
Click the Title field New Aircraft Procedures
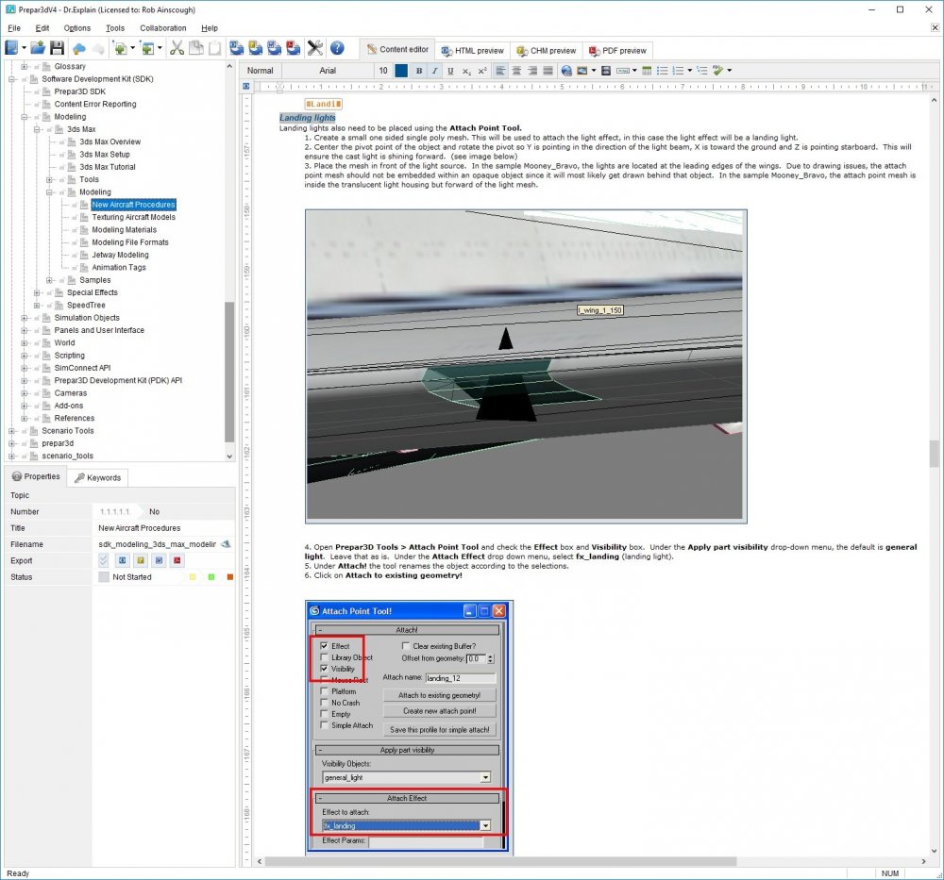163,528
